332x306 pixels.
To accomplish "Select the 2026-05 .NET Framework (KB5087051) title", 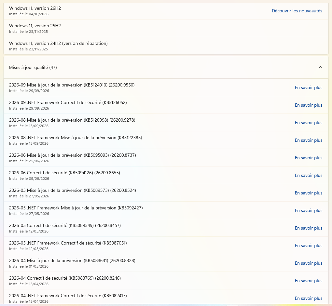I will point(68,243).
